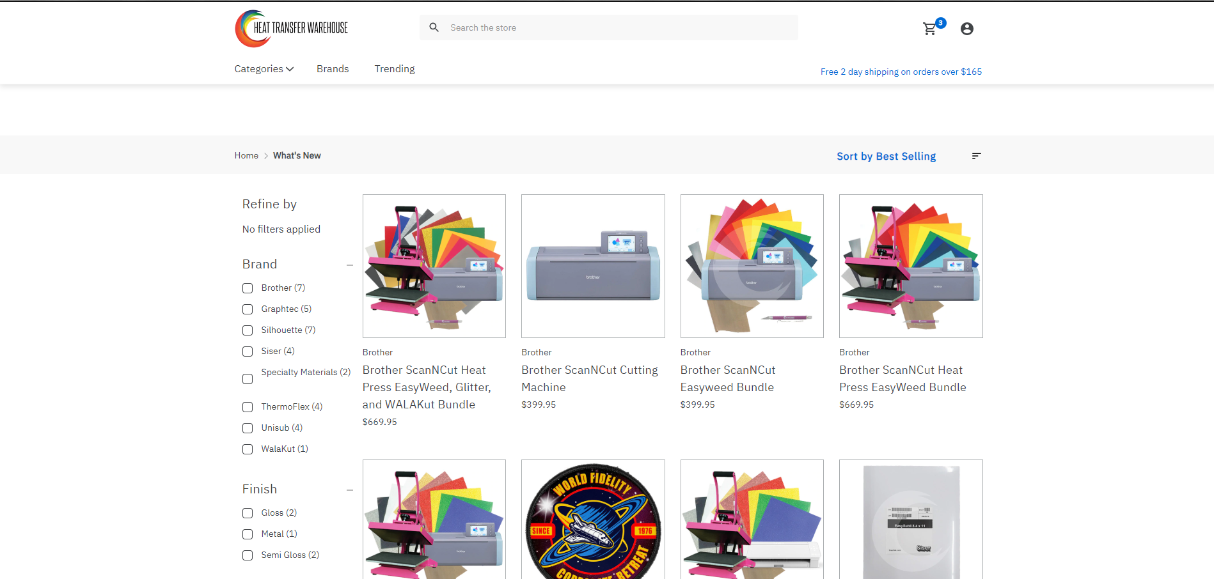Check the Silhouette (7) brand filter

coord(248,330)
